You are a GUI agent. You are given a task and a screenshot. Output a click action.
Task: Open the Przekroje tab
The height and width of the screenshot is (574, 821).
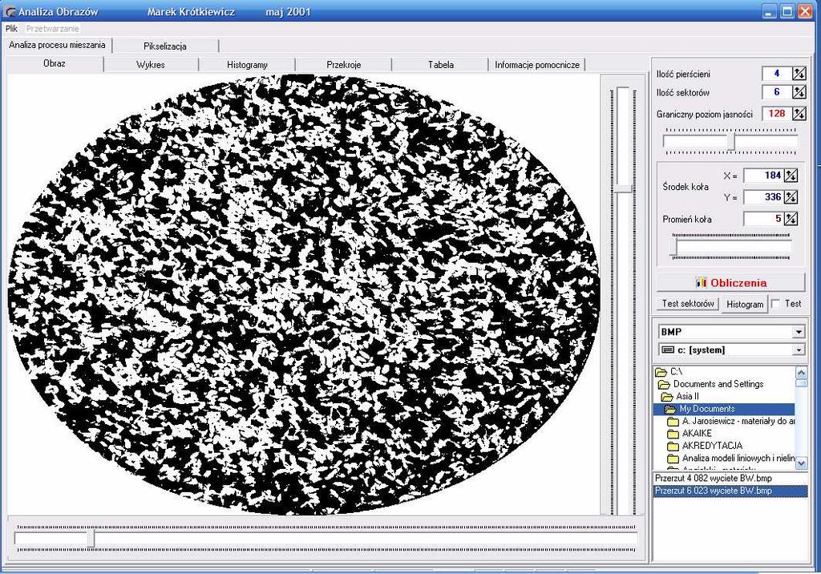(343, 65)
